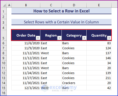The height and width of the screenshot is (96, 118).
Task: Open the Region filter dropdown
Action: pyautogui.click(x=59, y=38)
